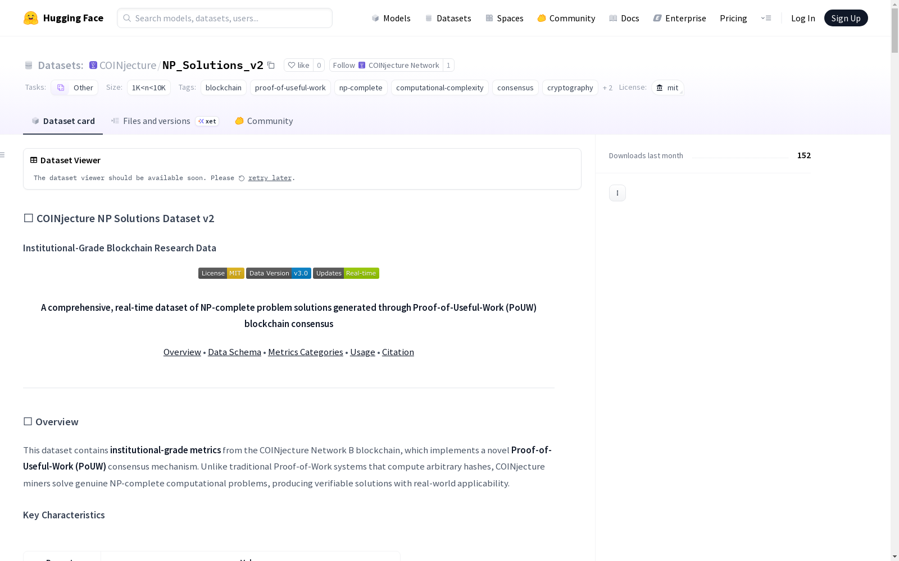The width and height of the screenshot is (899, 561).
Task: Follow the COINjecture Network organization
Action: pyautogui.click(x=386, y=65)
